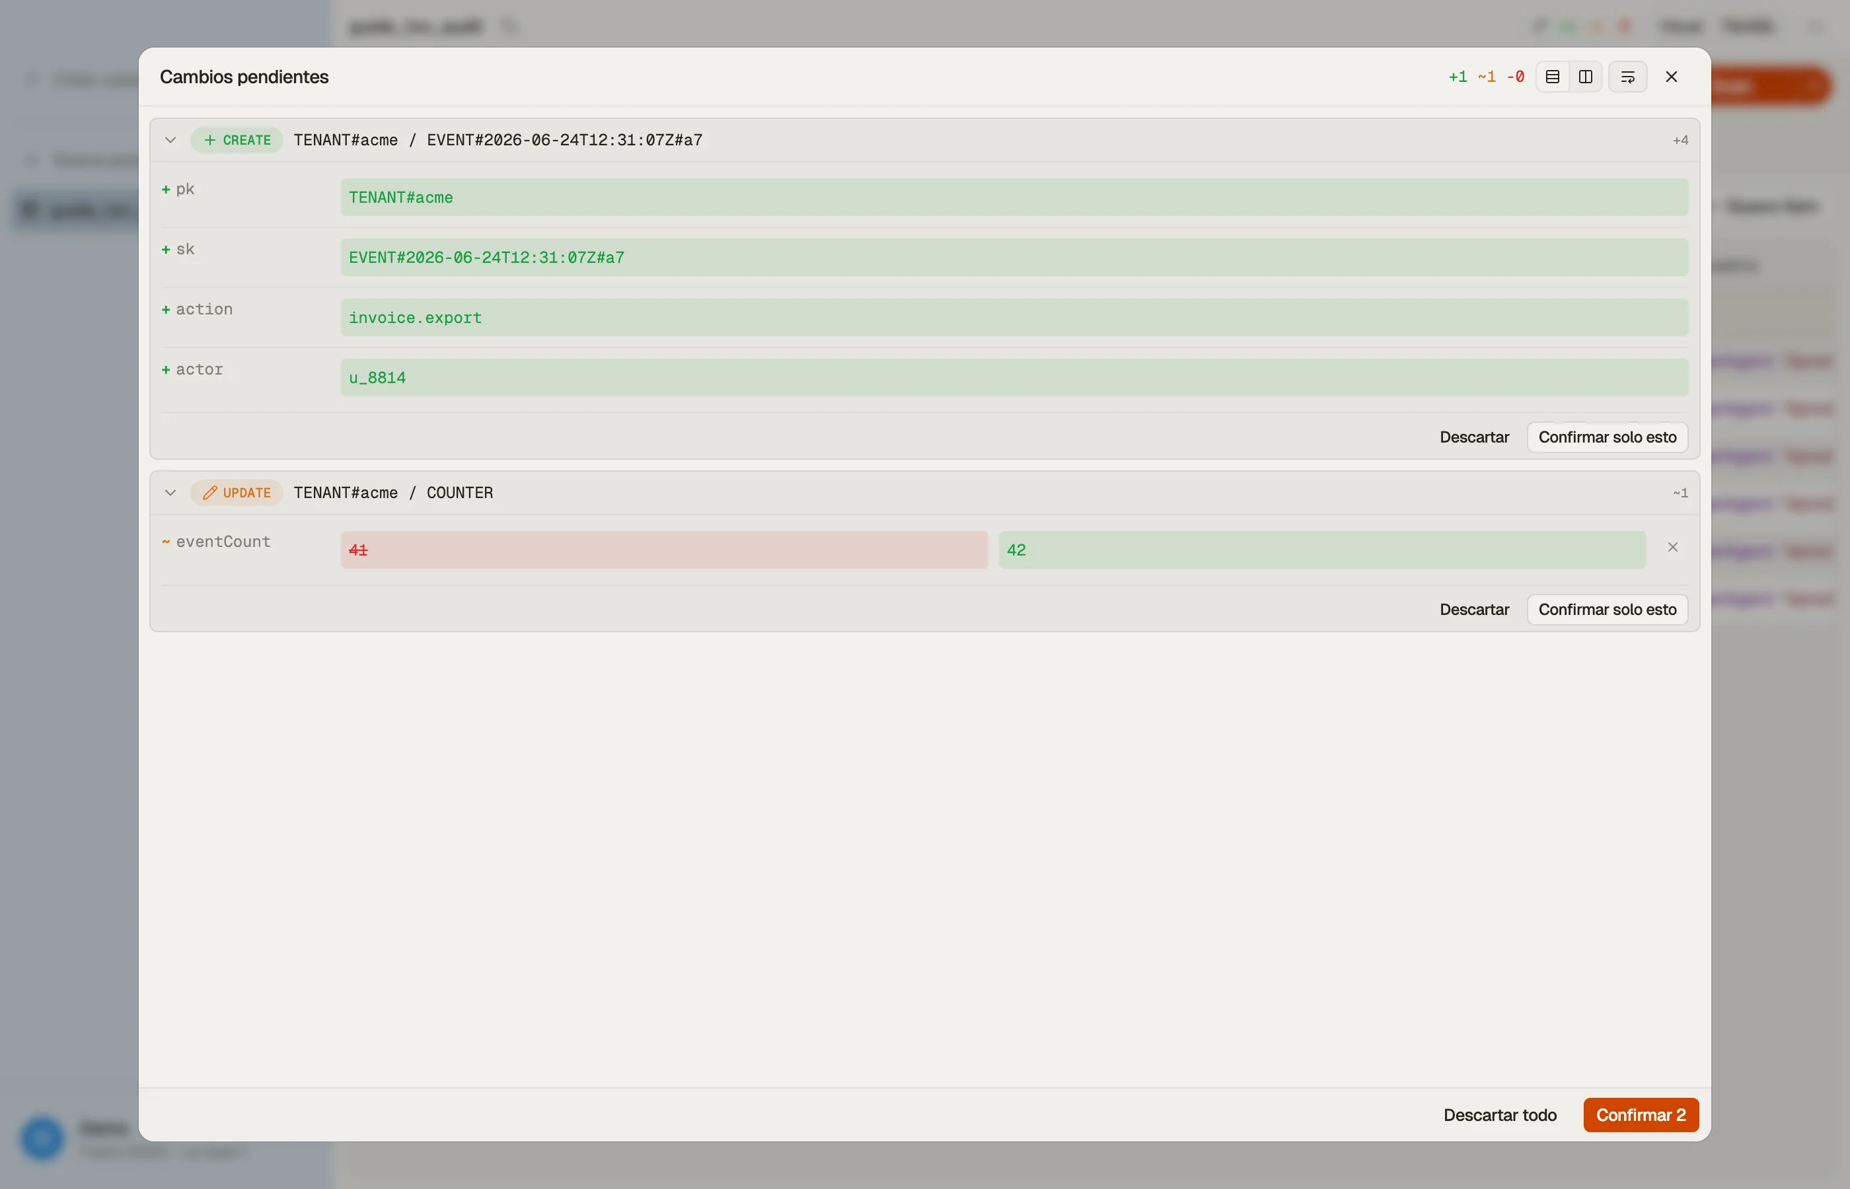Screen dimensions: 1850x1189
Task: Click Descartar todo to discard all changes
Action: [1499, 1115]
